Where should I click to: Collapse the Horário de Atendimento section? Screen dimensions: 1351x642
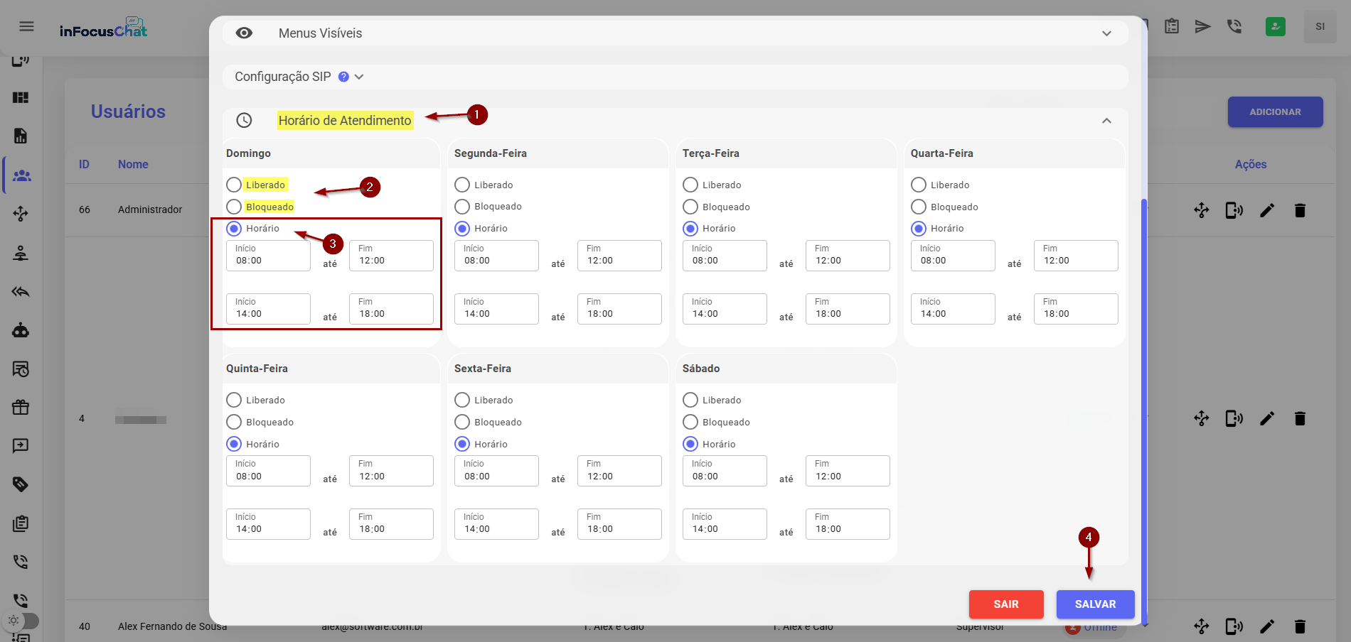pyautogui.click(x=1106, y=121)
